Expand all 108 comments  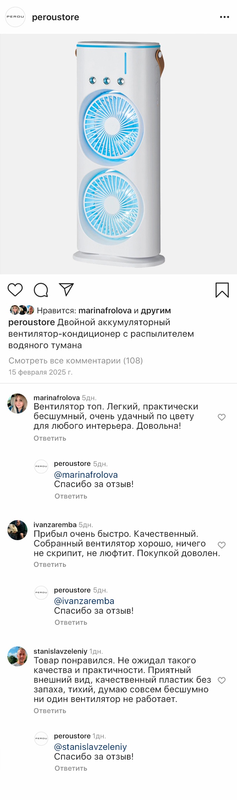(x=76, y=360)
